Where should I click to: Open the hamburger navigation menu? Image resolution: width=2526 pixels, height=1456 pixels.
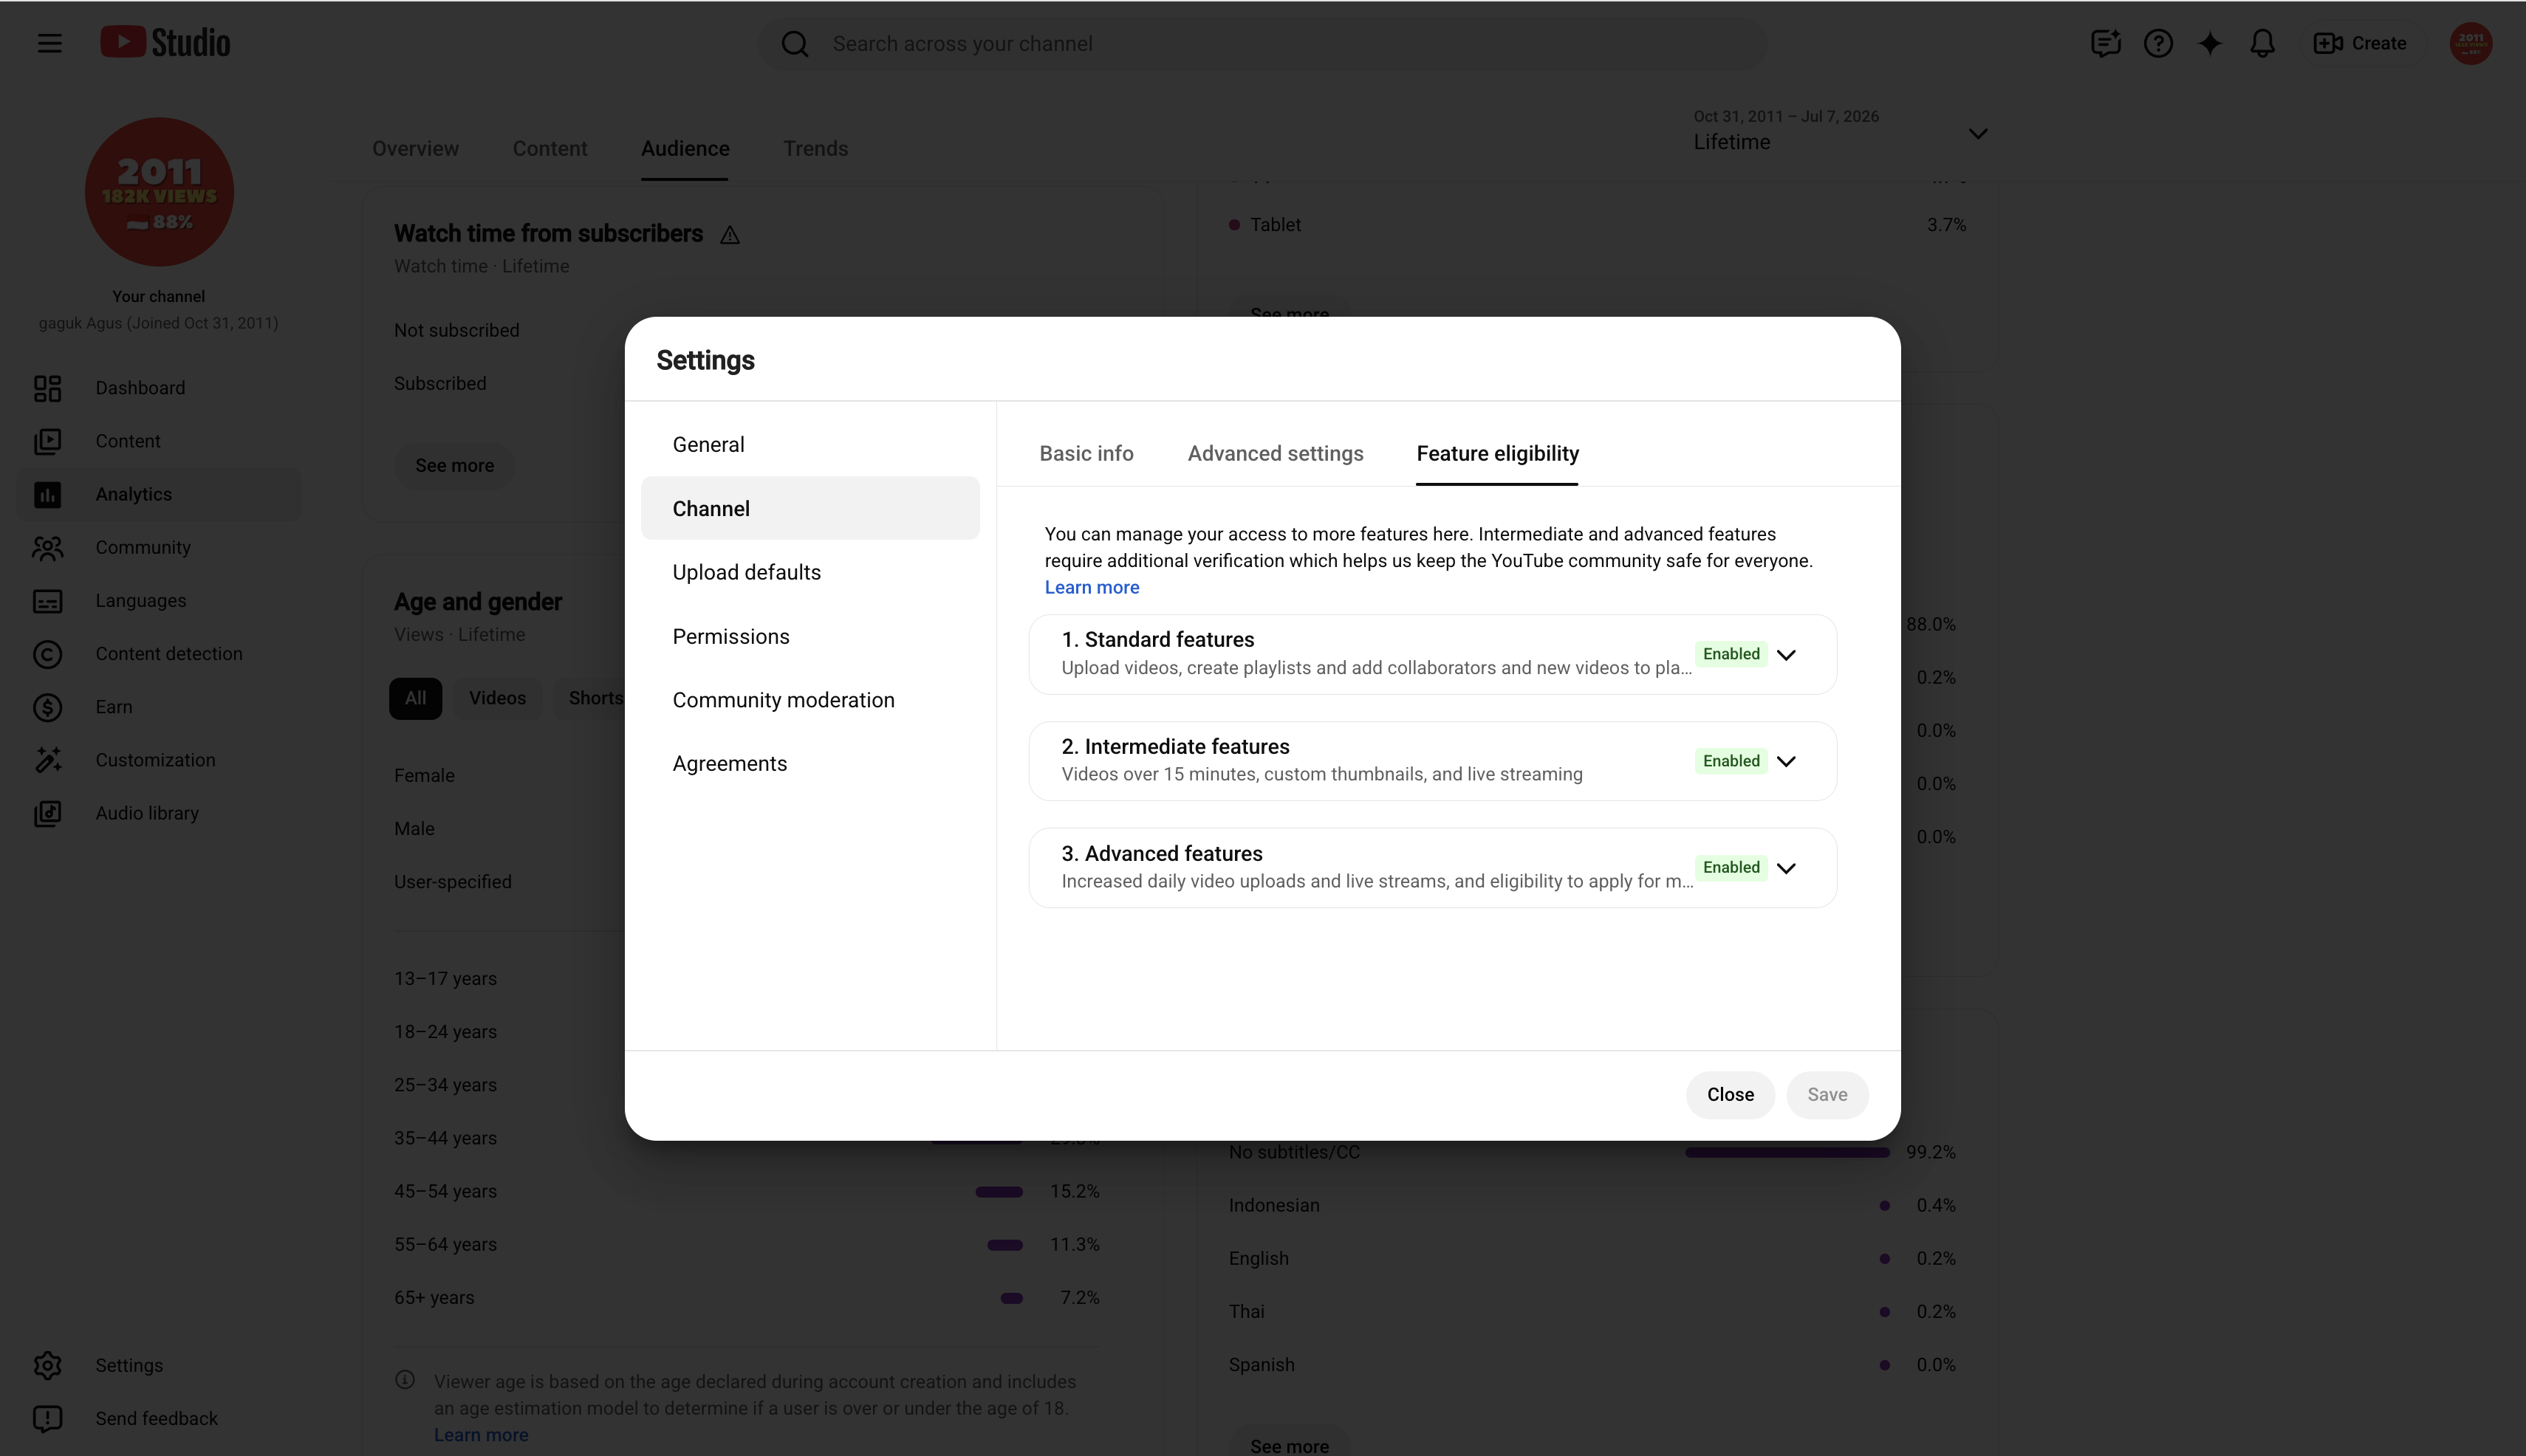point(49,43)
